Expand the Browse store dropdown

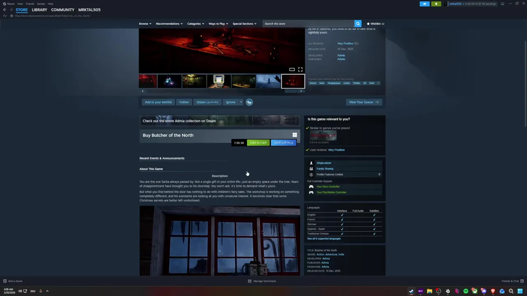pos(145,23)
